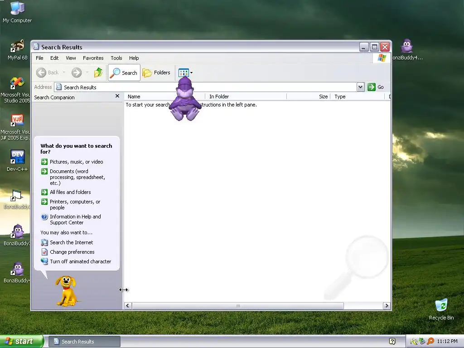464x348 pixels.
Task: Open the onziBuddy4... icon beside the window
Action: pos(407,50)
